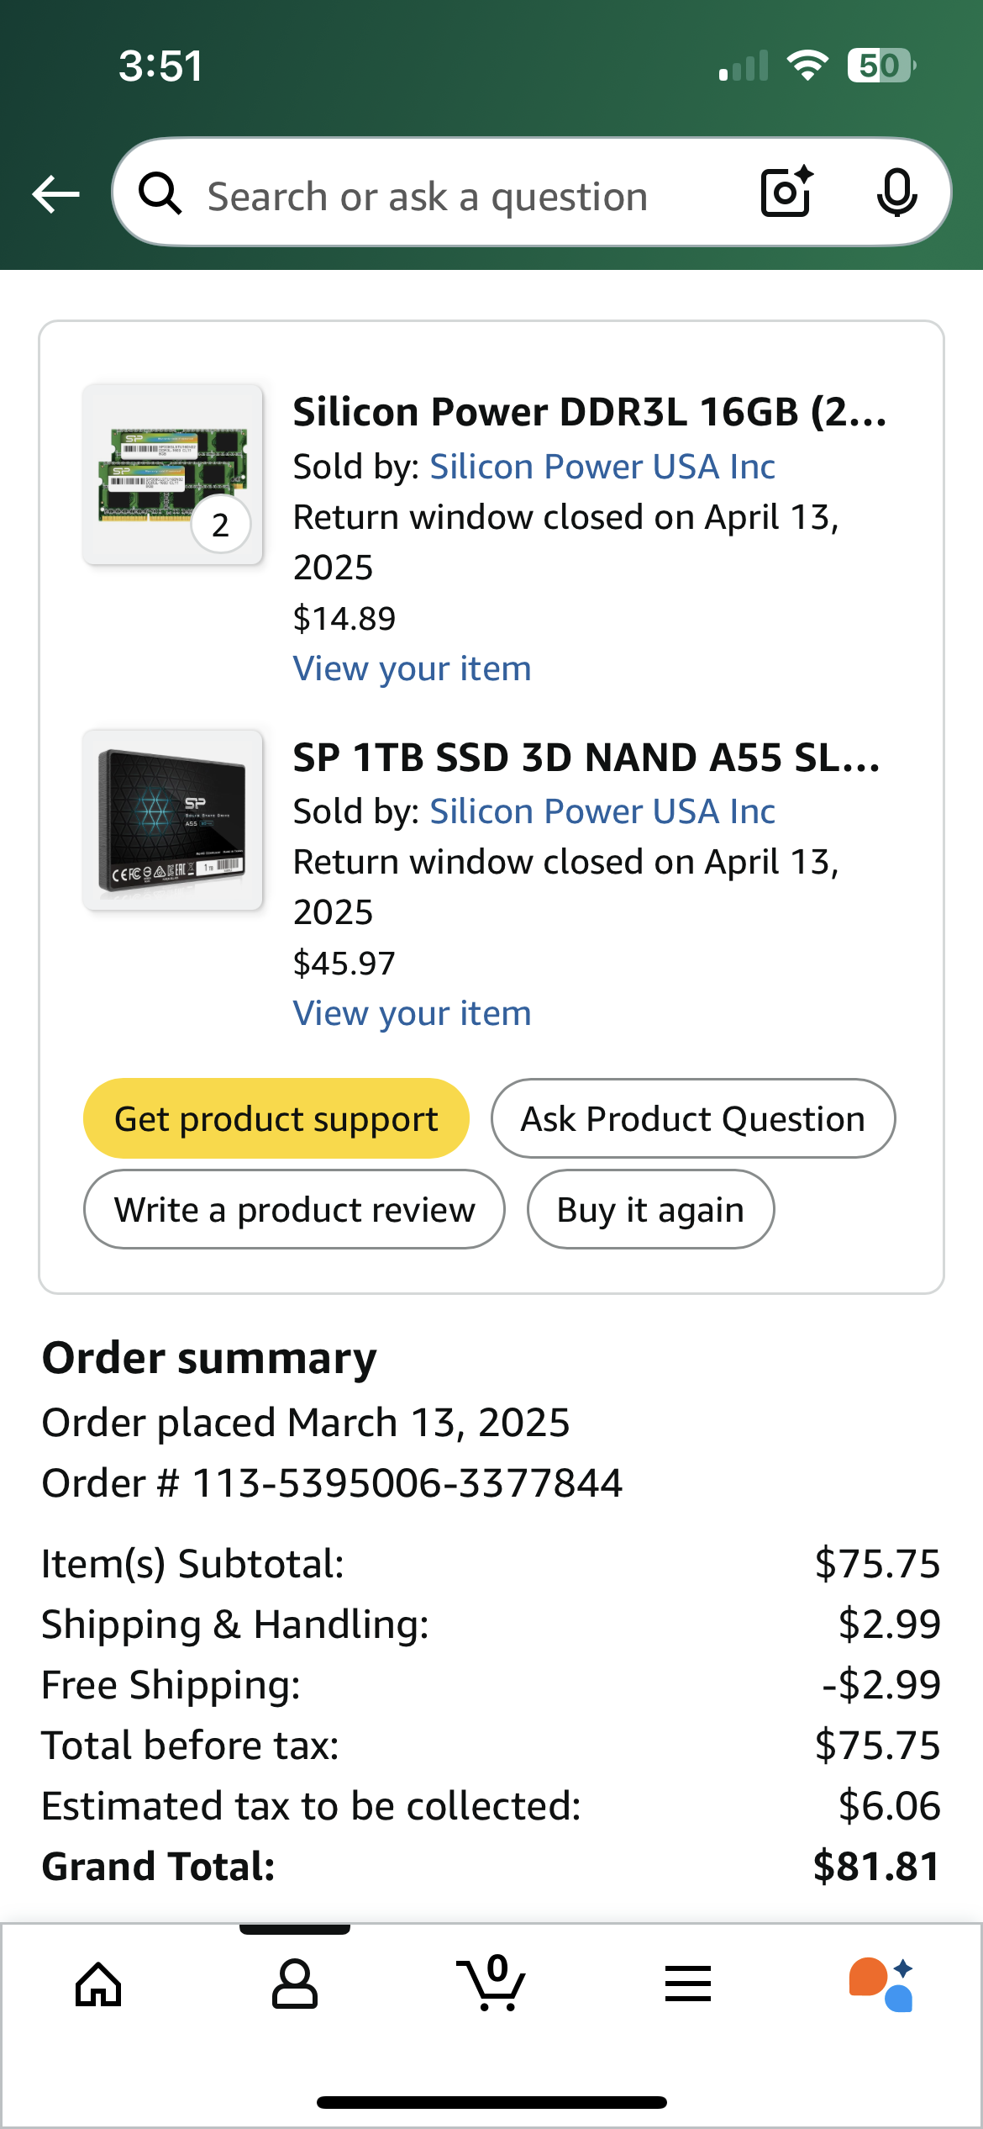983x2129 pixels.
Task: Open the shopping cart icon
Action: click(x=491, y=1984)
